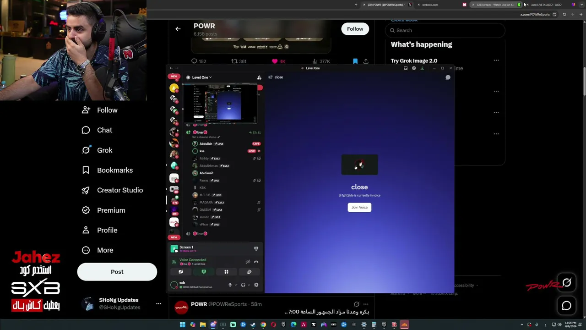Toggle the bookmark on the POWR post
The width and height of the screenshot is (586, 330).
click(355, 61)
